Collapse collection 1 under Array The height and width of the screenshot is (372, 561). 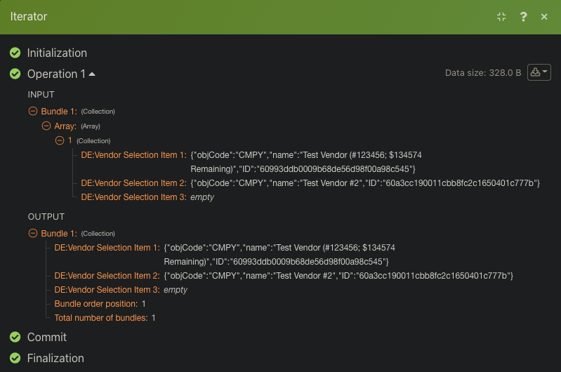pyautogui.click(x=60, y=140)
